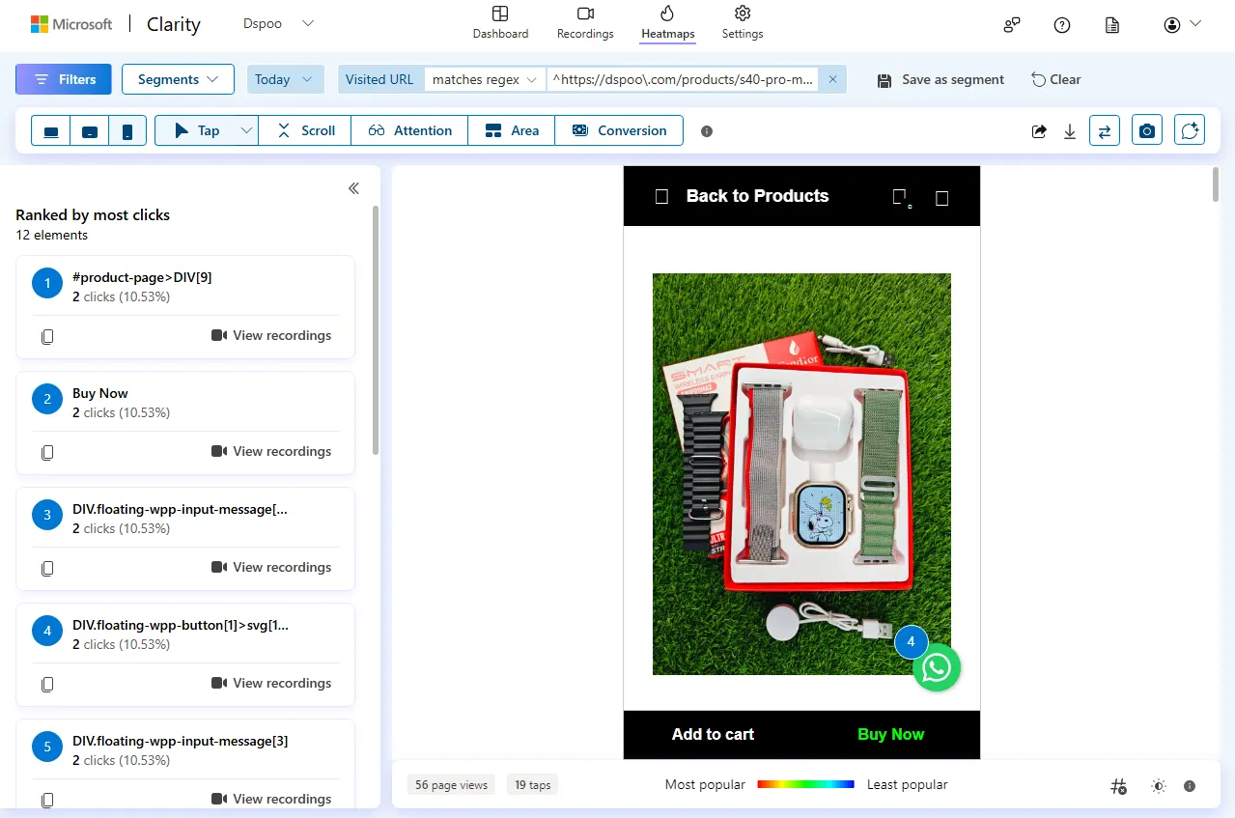
Task: Select the Tap heatmap type
Action: 196,130
